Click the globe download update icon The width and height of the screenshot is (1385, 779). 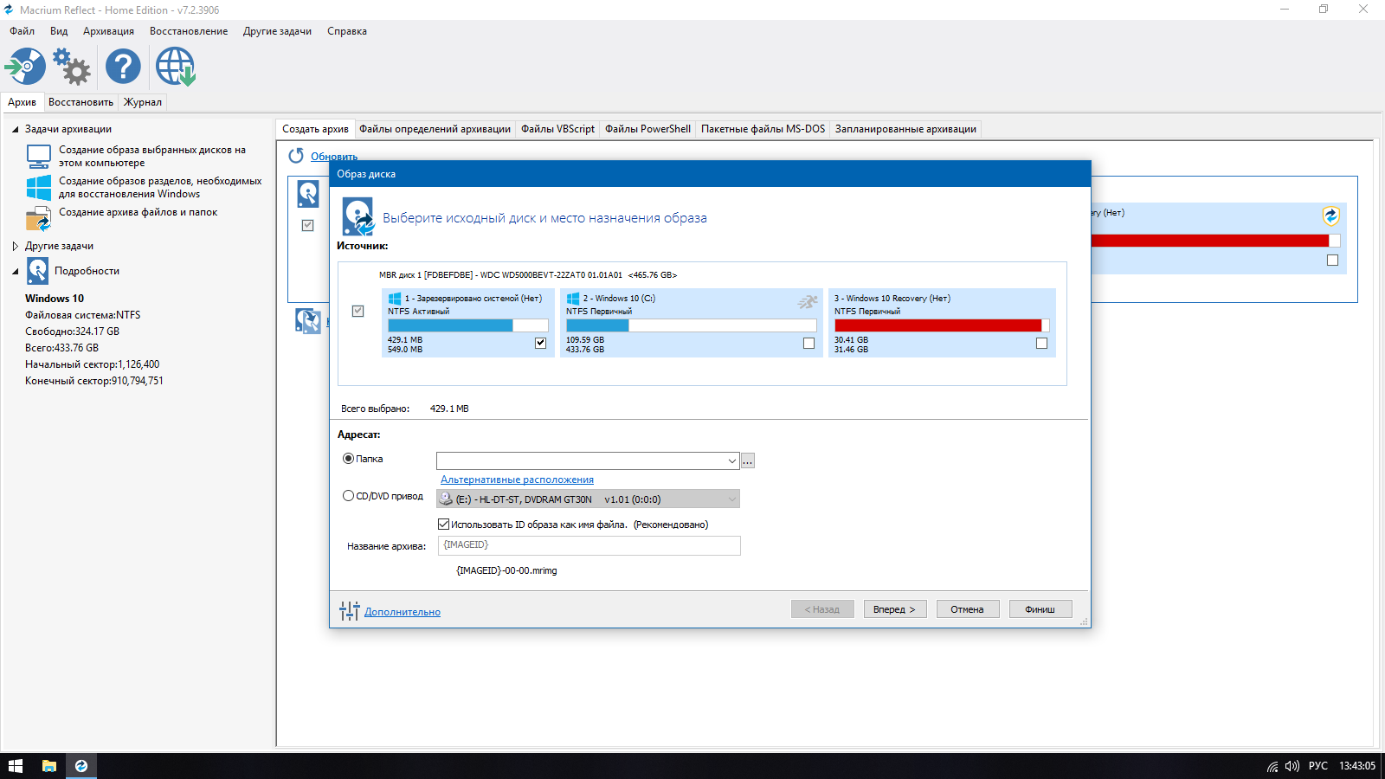pos(175,67)
